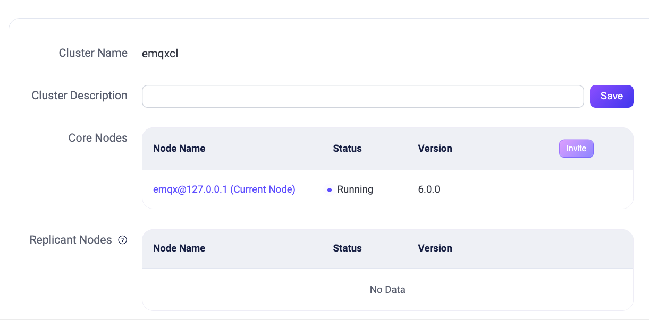The height and width of the screenshot is (320, 649).
Task: Click the Running status text
Action: click(x=355, y=189)
